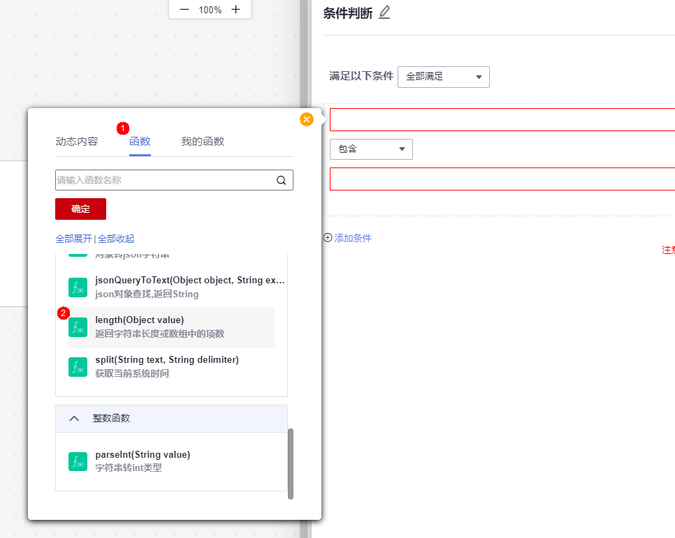Switch to the 函数 tab
The width and height of the screenshot is (675, 538).
140,142
